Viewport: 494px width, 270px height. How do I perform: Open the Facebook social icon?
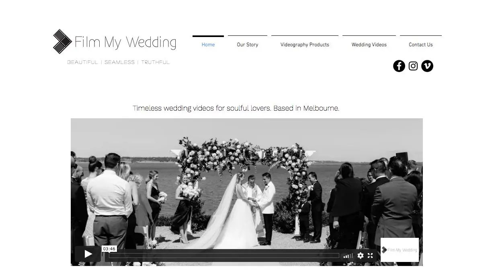399,66
